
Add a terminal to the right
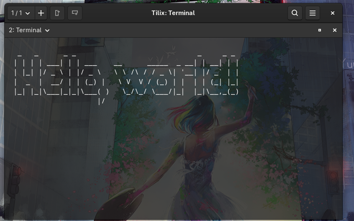(58, 13)
